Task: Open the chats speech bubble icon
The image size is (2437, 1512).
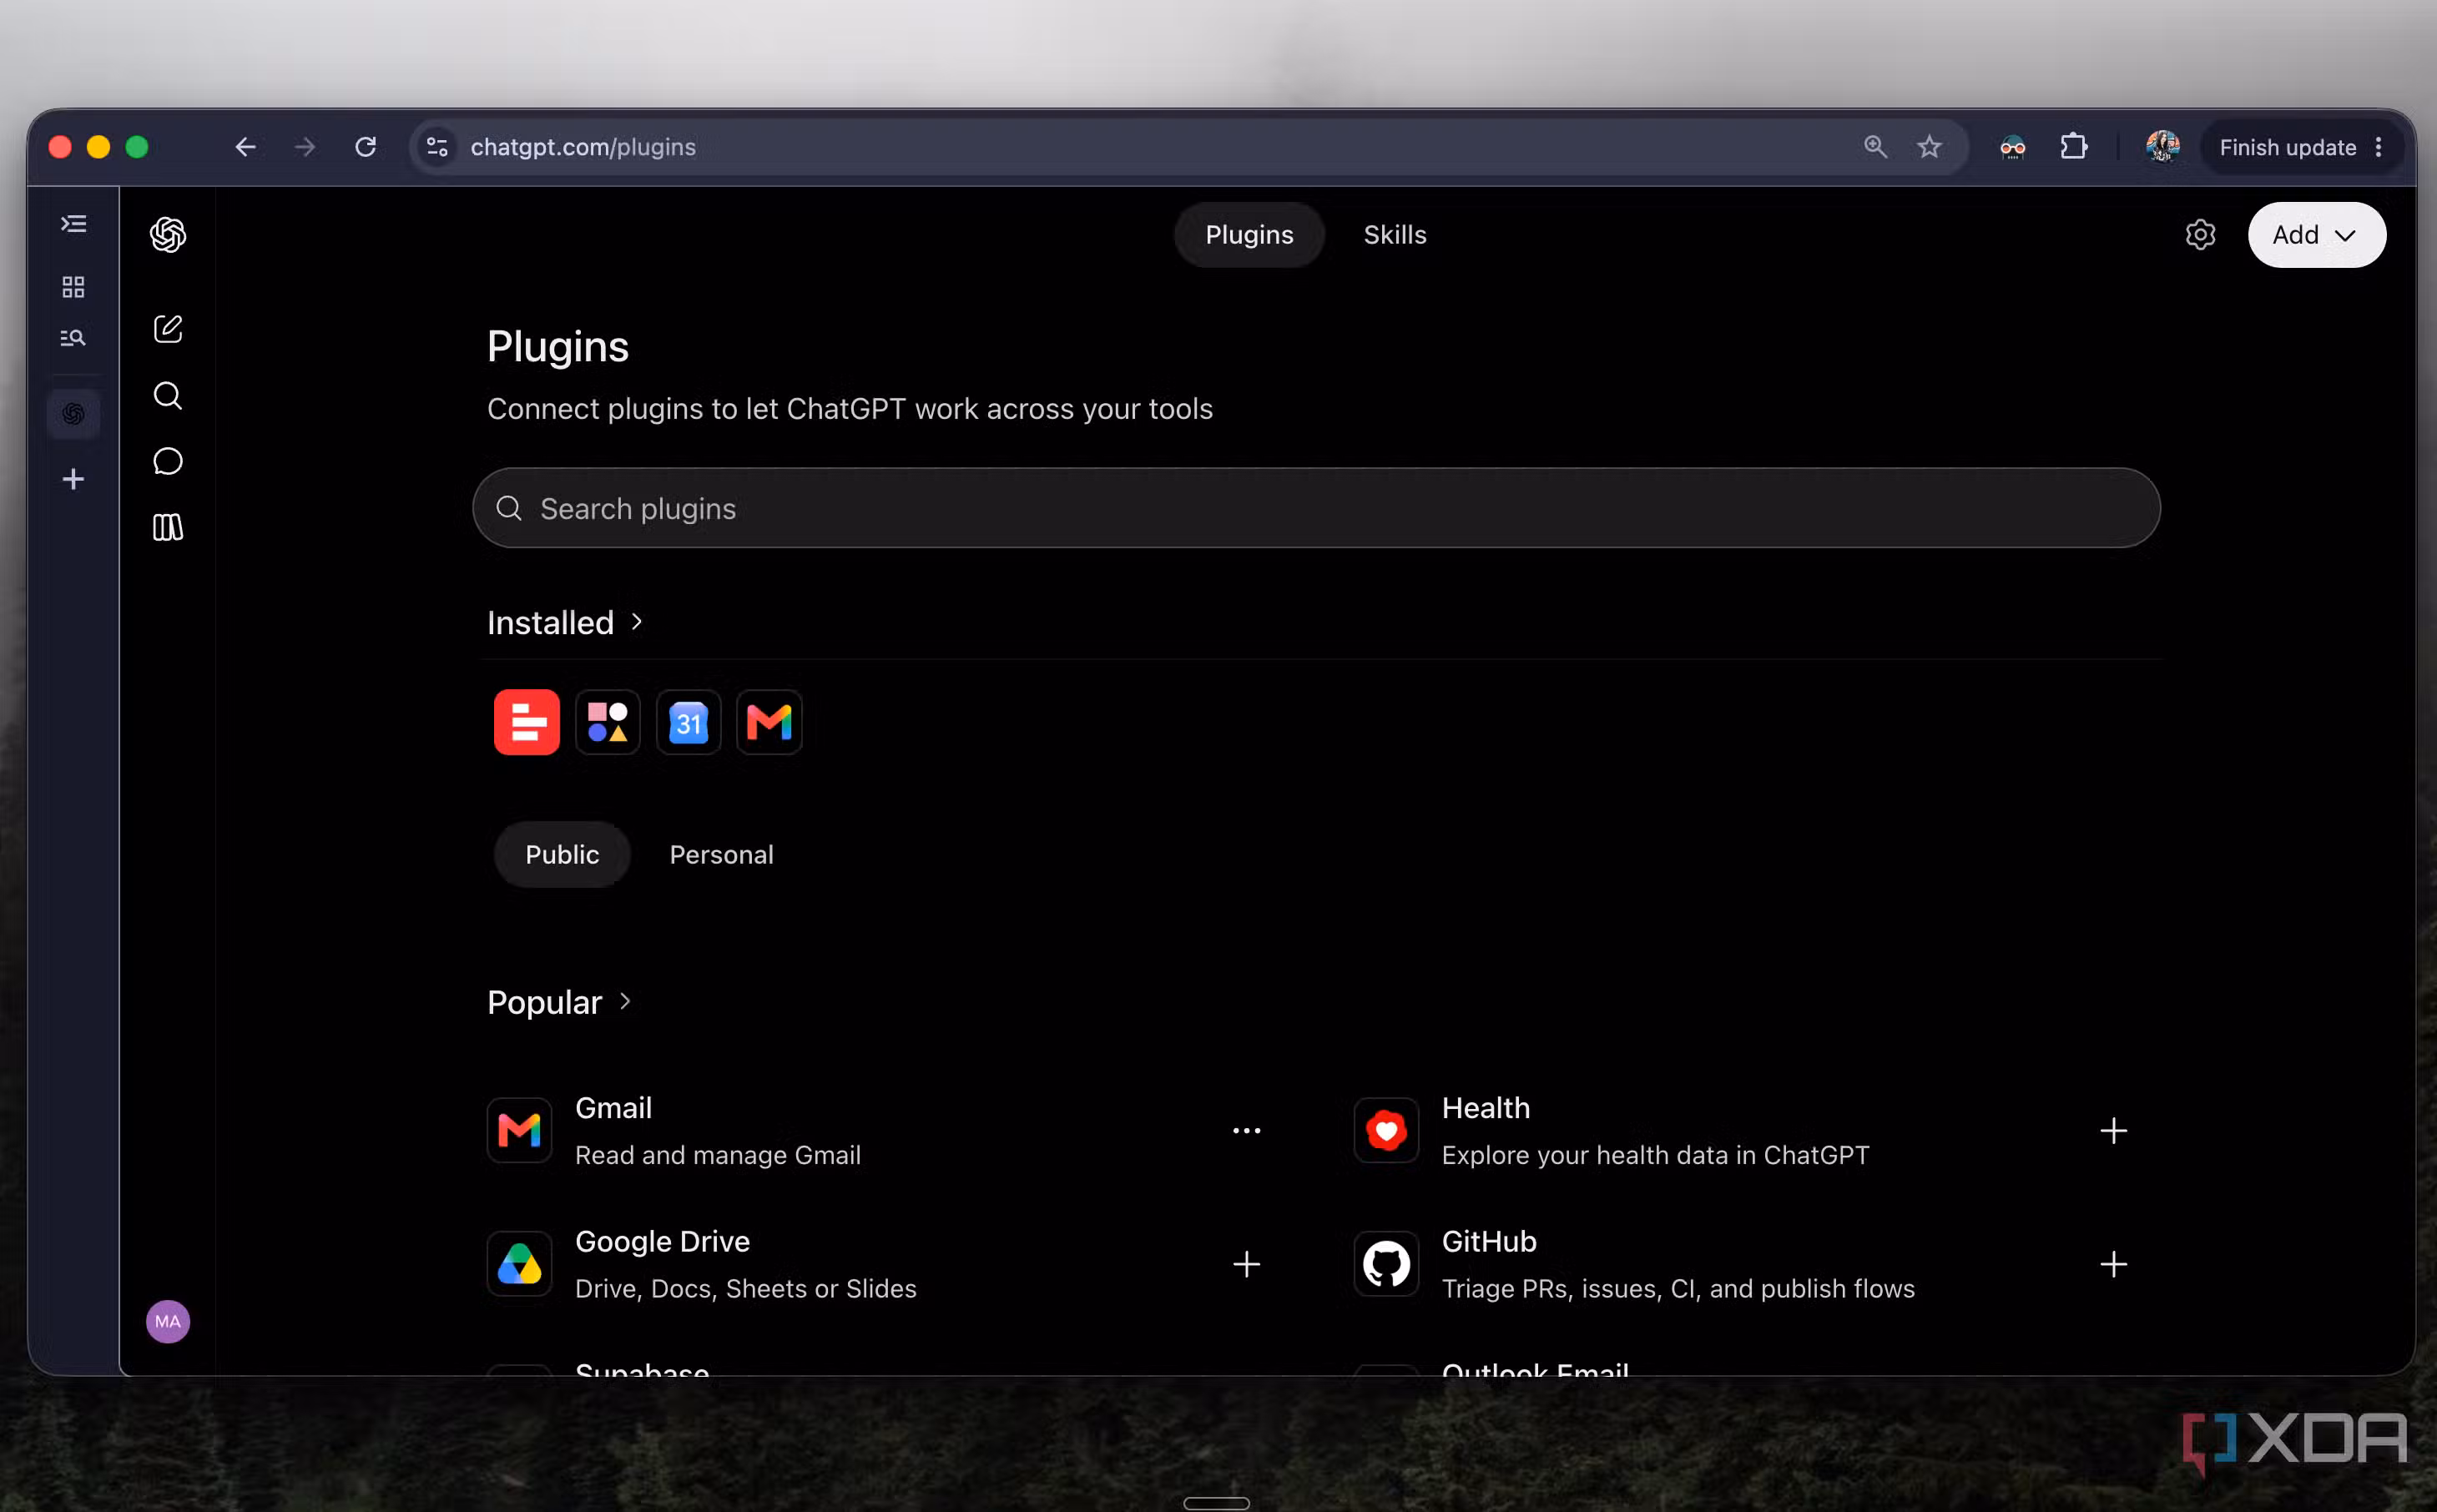Action: pos(168,461)
